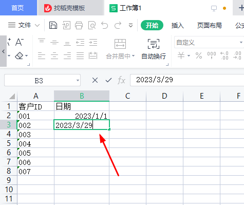Click cell with value 007

35,171
